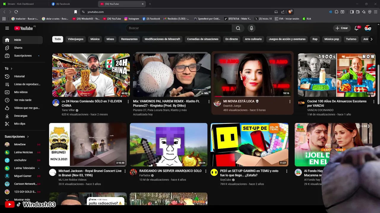Open the browser main menu icon

pos(376,12)
